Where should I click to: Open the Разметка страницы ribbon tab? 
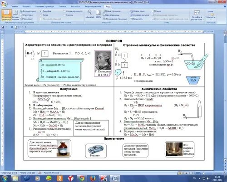(44, 6)
